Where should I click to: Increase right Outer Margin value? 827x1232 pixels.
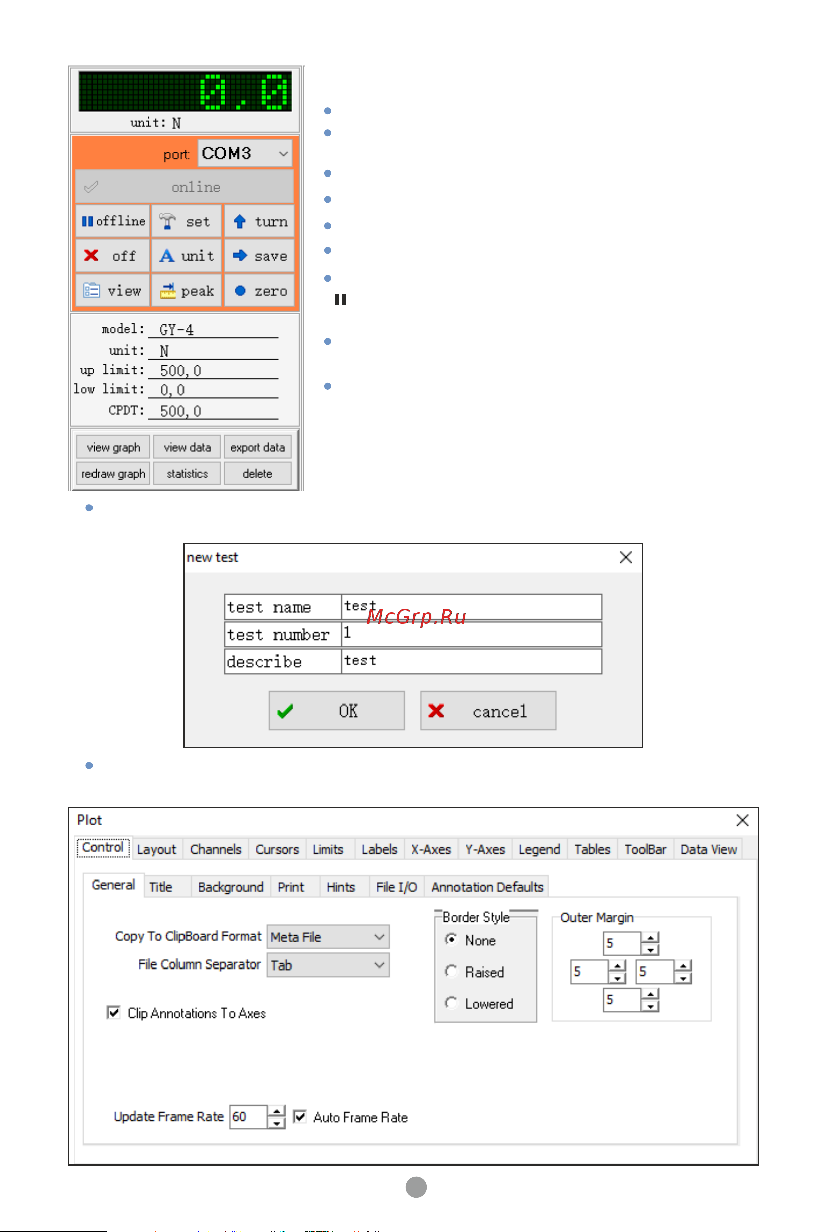(683, 965)
